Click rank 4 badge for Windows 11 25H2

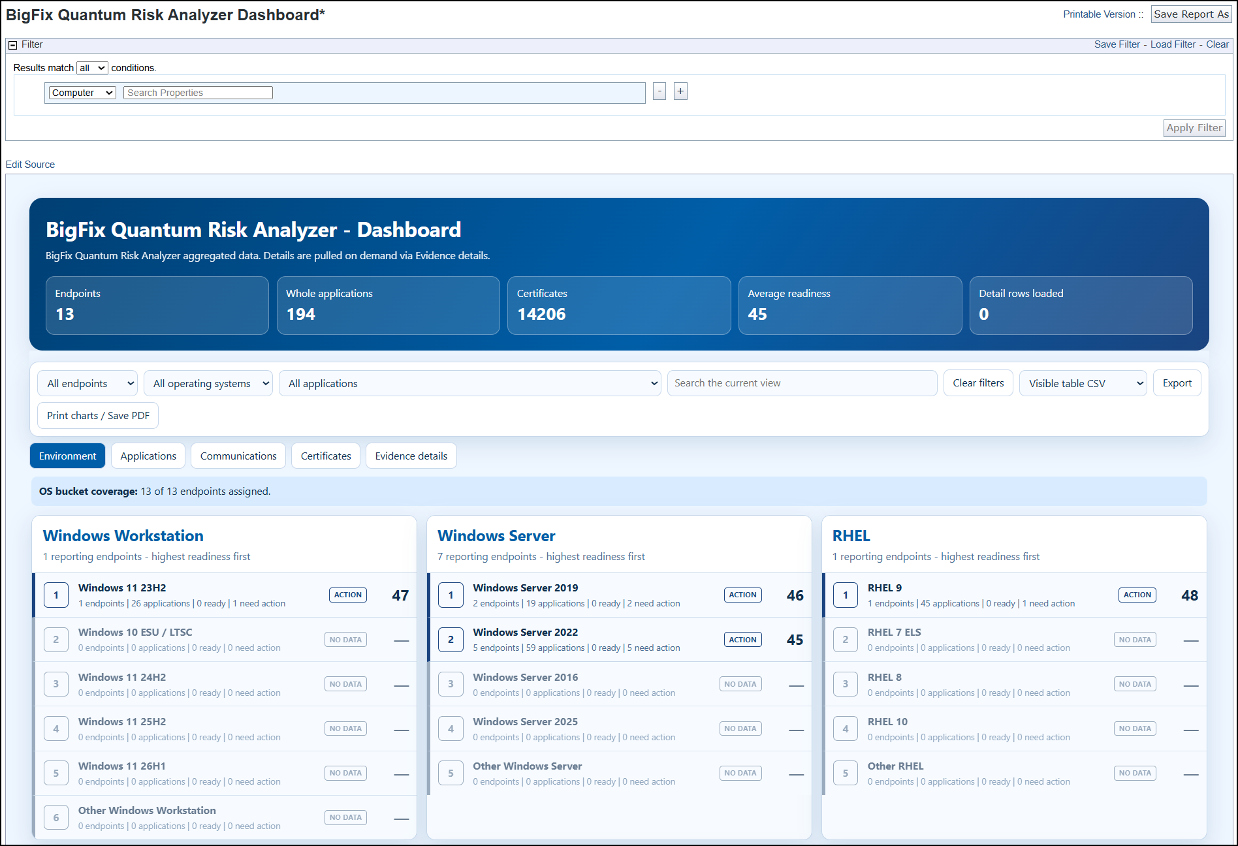[x=56, y=728]
